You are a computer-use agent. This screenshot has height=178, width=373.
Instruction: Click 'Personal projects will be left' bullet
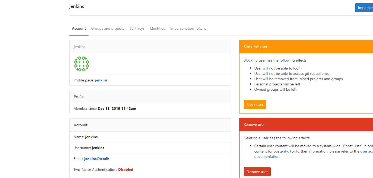coord(277,84)
